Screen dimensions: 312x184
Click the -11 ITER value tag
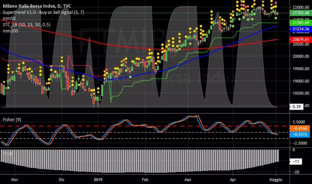(x=296, y=161)
